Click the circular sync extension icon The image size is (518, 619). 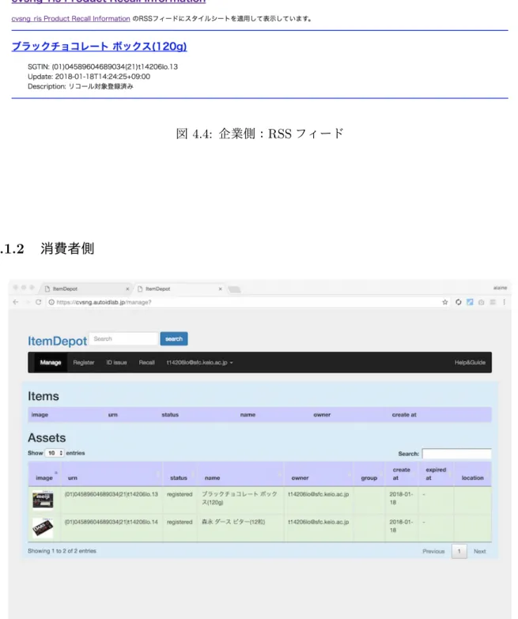pos(458,302)
